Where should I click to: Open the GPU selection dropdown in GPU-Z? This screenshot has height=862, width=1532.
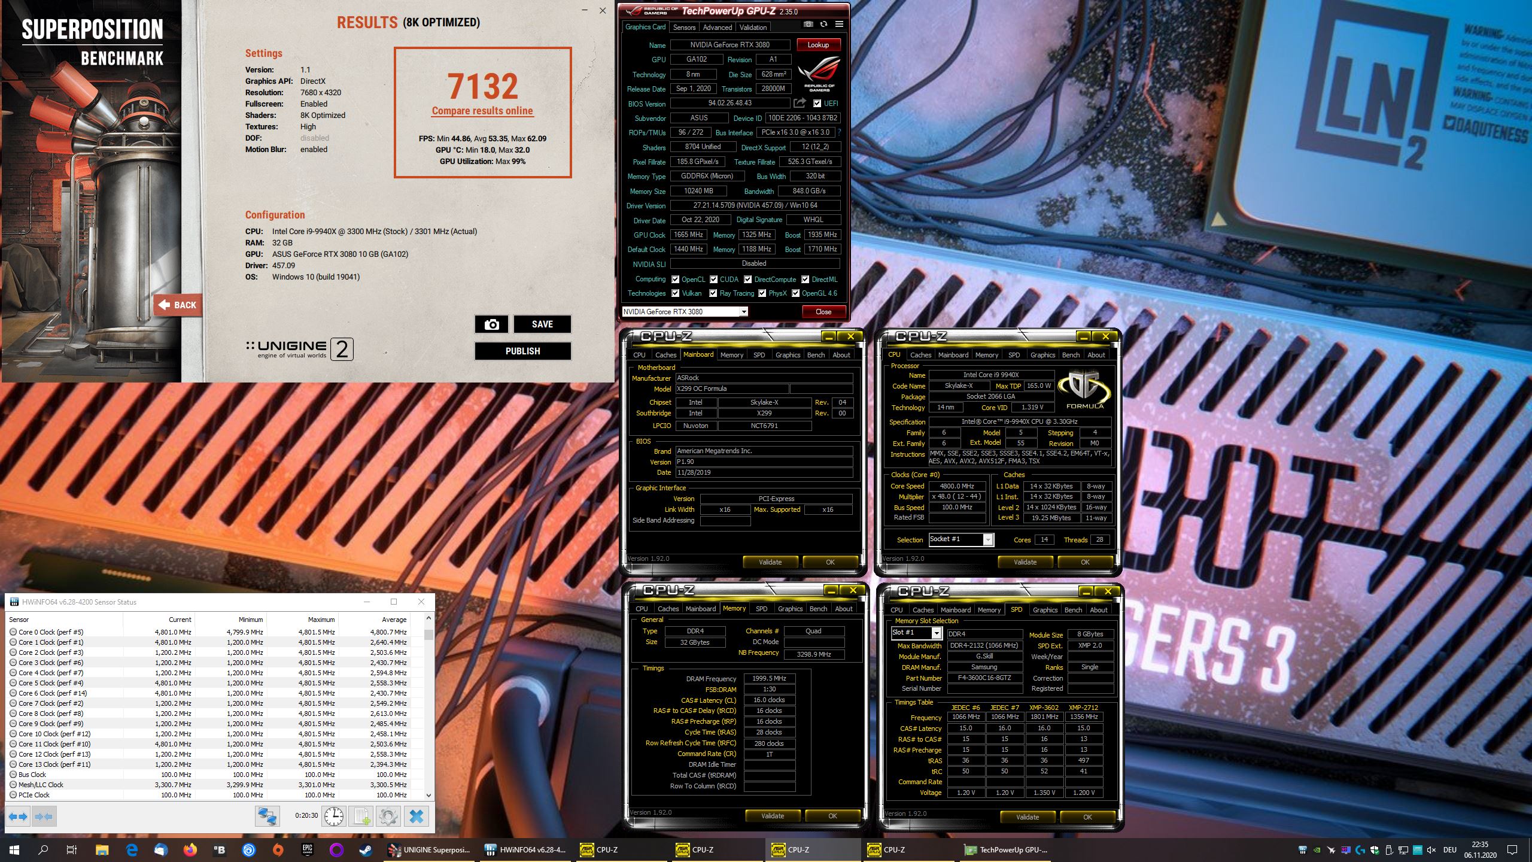[685, 311]
